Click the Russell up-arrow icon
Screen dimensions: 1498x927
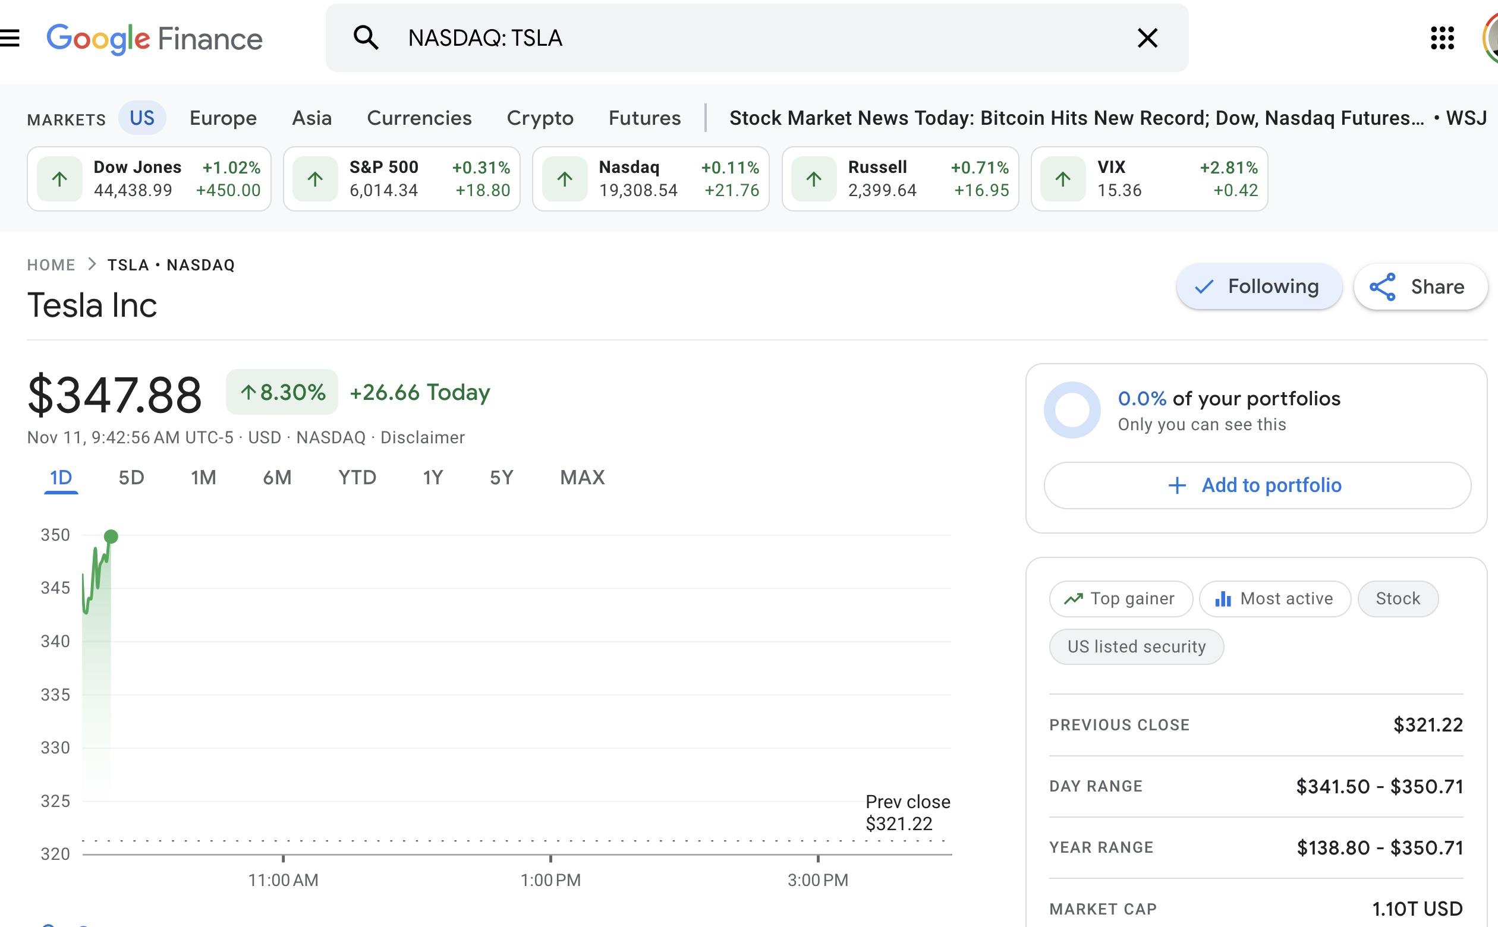(x=814, y=179)
